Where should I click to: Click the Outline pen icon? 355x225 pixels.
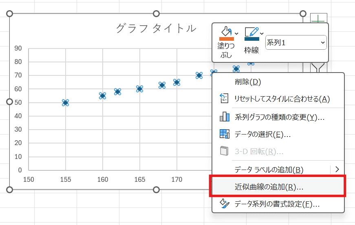click(251, 32)
